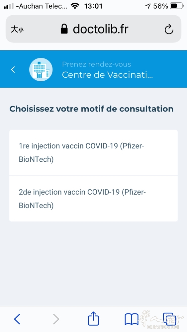This screenshot has width=187, height=332.
Task: Tap the Centre de Vaccination header title
Action: [x=107, y=74]
